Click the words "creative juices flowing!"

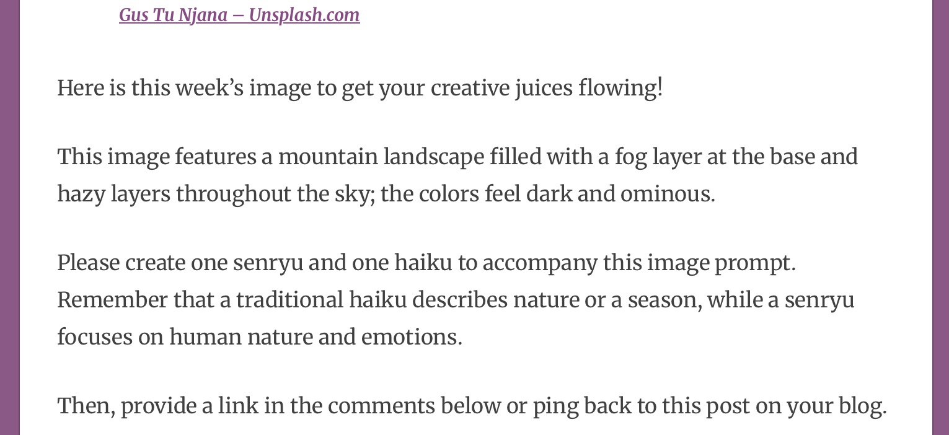(547, 88)
